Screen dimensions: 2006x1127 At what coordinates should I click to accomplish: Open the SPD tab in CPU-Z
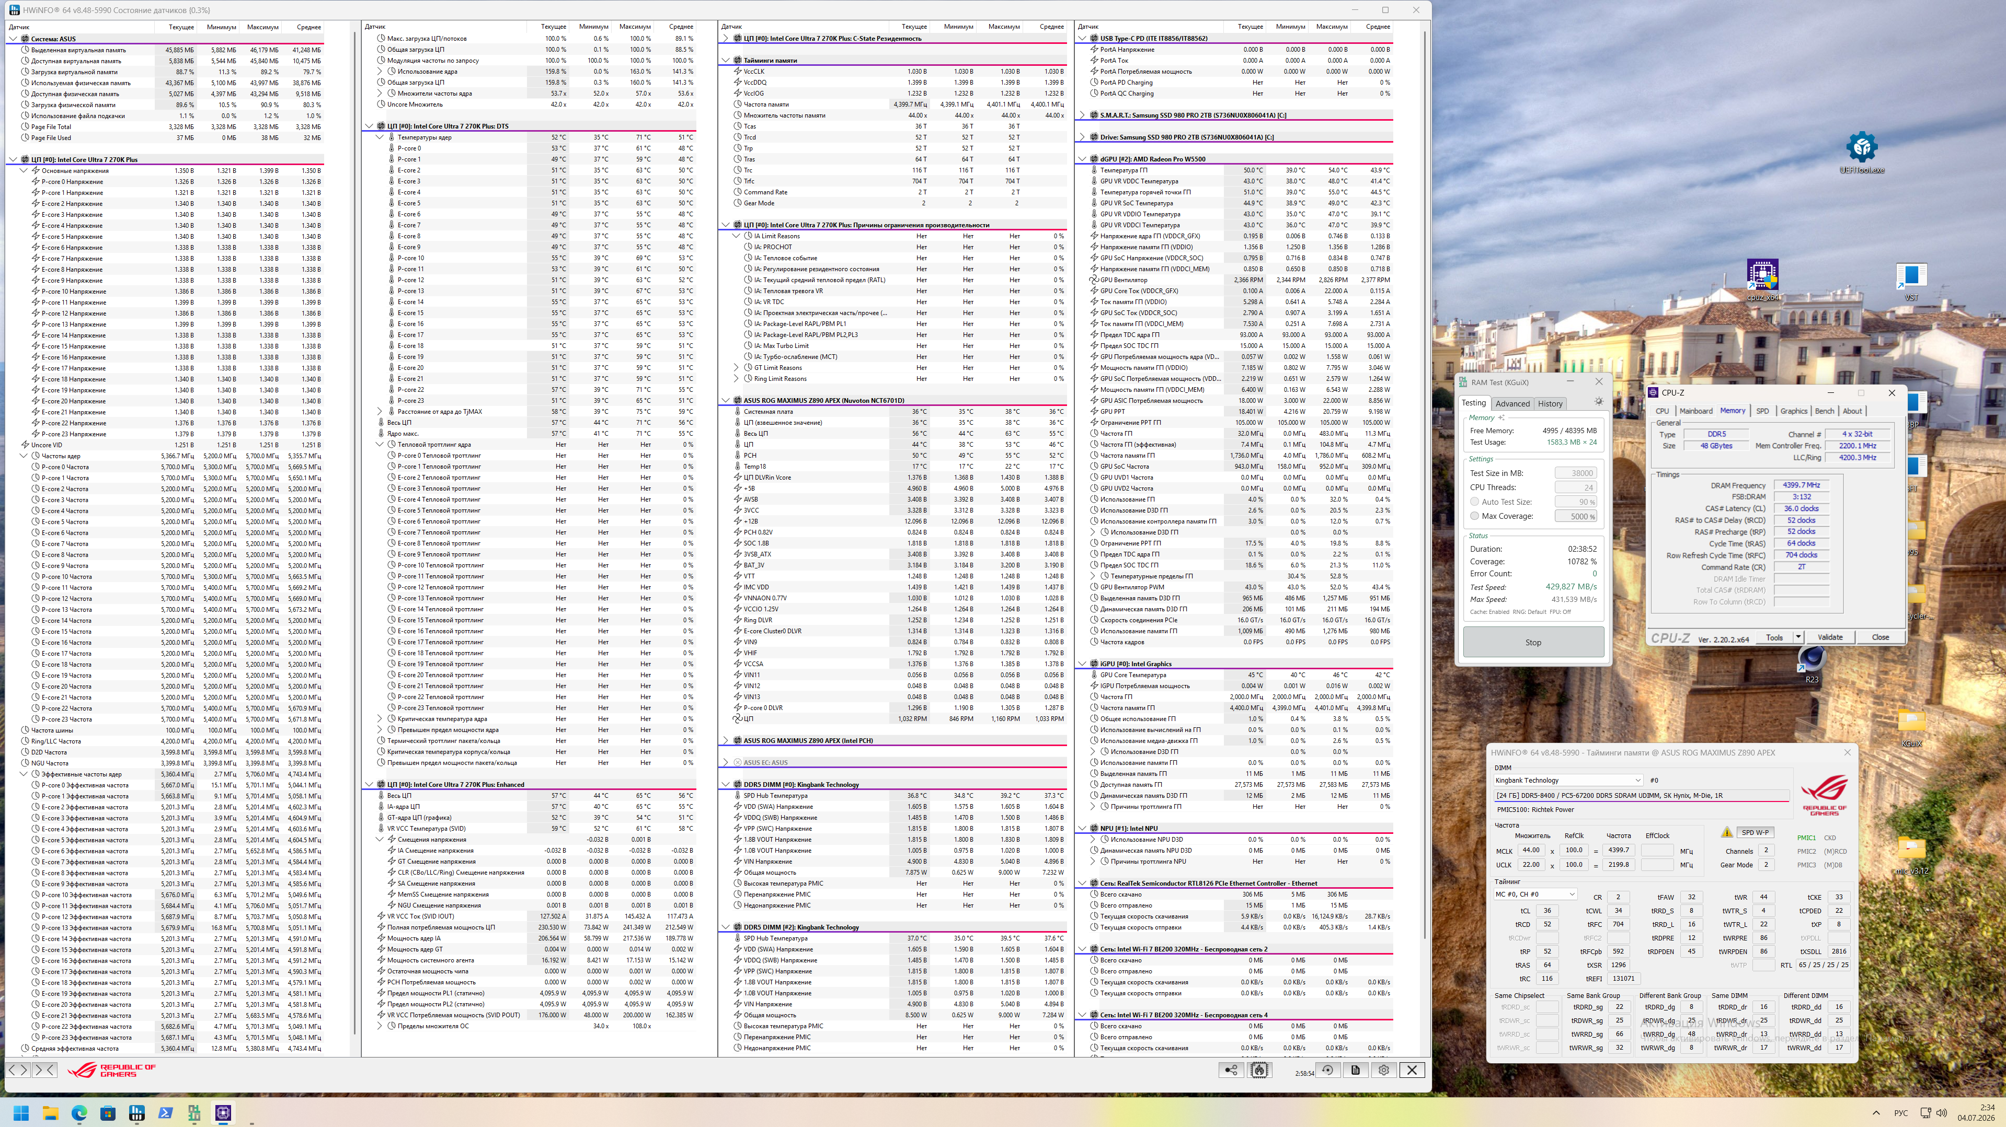pos(1762,411)
